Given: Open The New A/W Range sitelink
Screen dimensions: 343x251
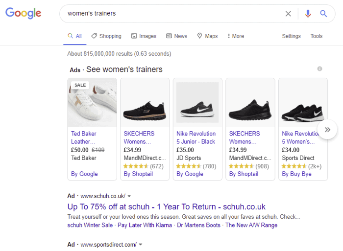Looking at the screenshot, I should coord(251,225).
